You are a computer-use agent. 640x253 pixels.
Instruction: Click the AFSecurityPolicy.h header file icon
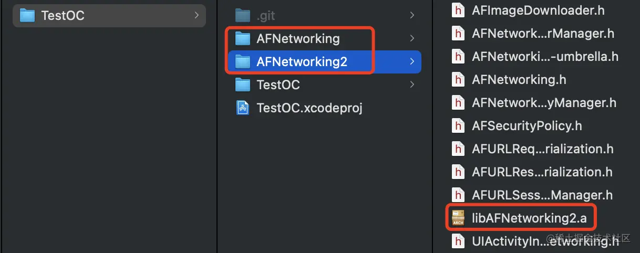tap(458, 126)
